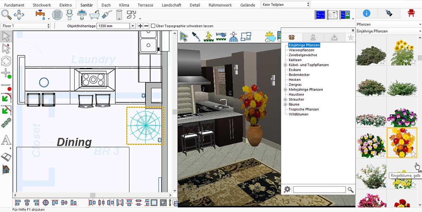
Task: Select the pedestal sink tool
Action: tap(82, 15)
